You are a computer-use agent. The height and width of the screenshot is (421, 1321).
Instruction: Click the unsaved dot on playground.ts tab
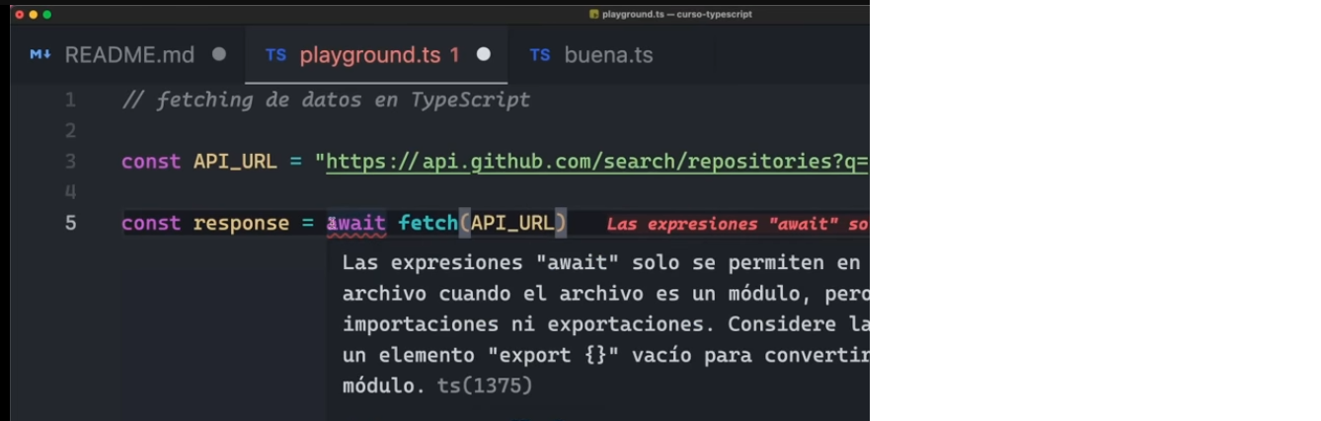[x=484, y=54]
